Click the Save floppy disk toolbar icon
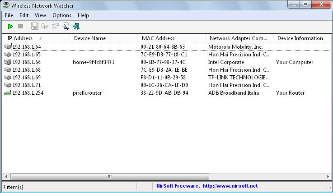This screenshot has height=193, width=333. tap(34, 26)
